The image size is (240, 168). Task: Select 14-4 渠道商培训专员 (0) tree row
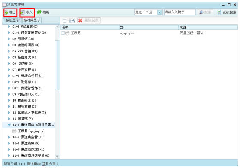(x=31, y=156)
